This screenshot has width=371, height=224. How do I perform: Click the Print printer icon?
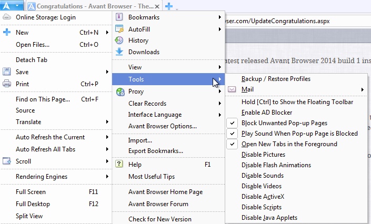(x=7, y=84)
